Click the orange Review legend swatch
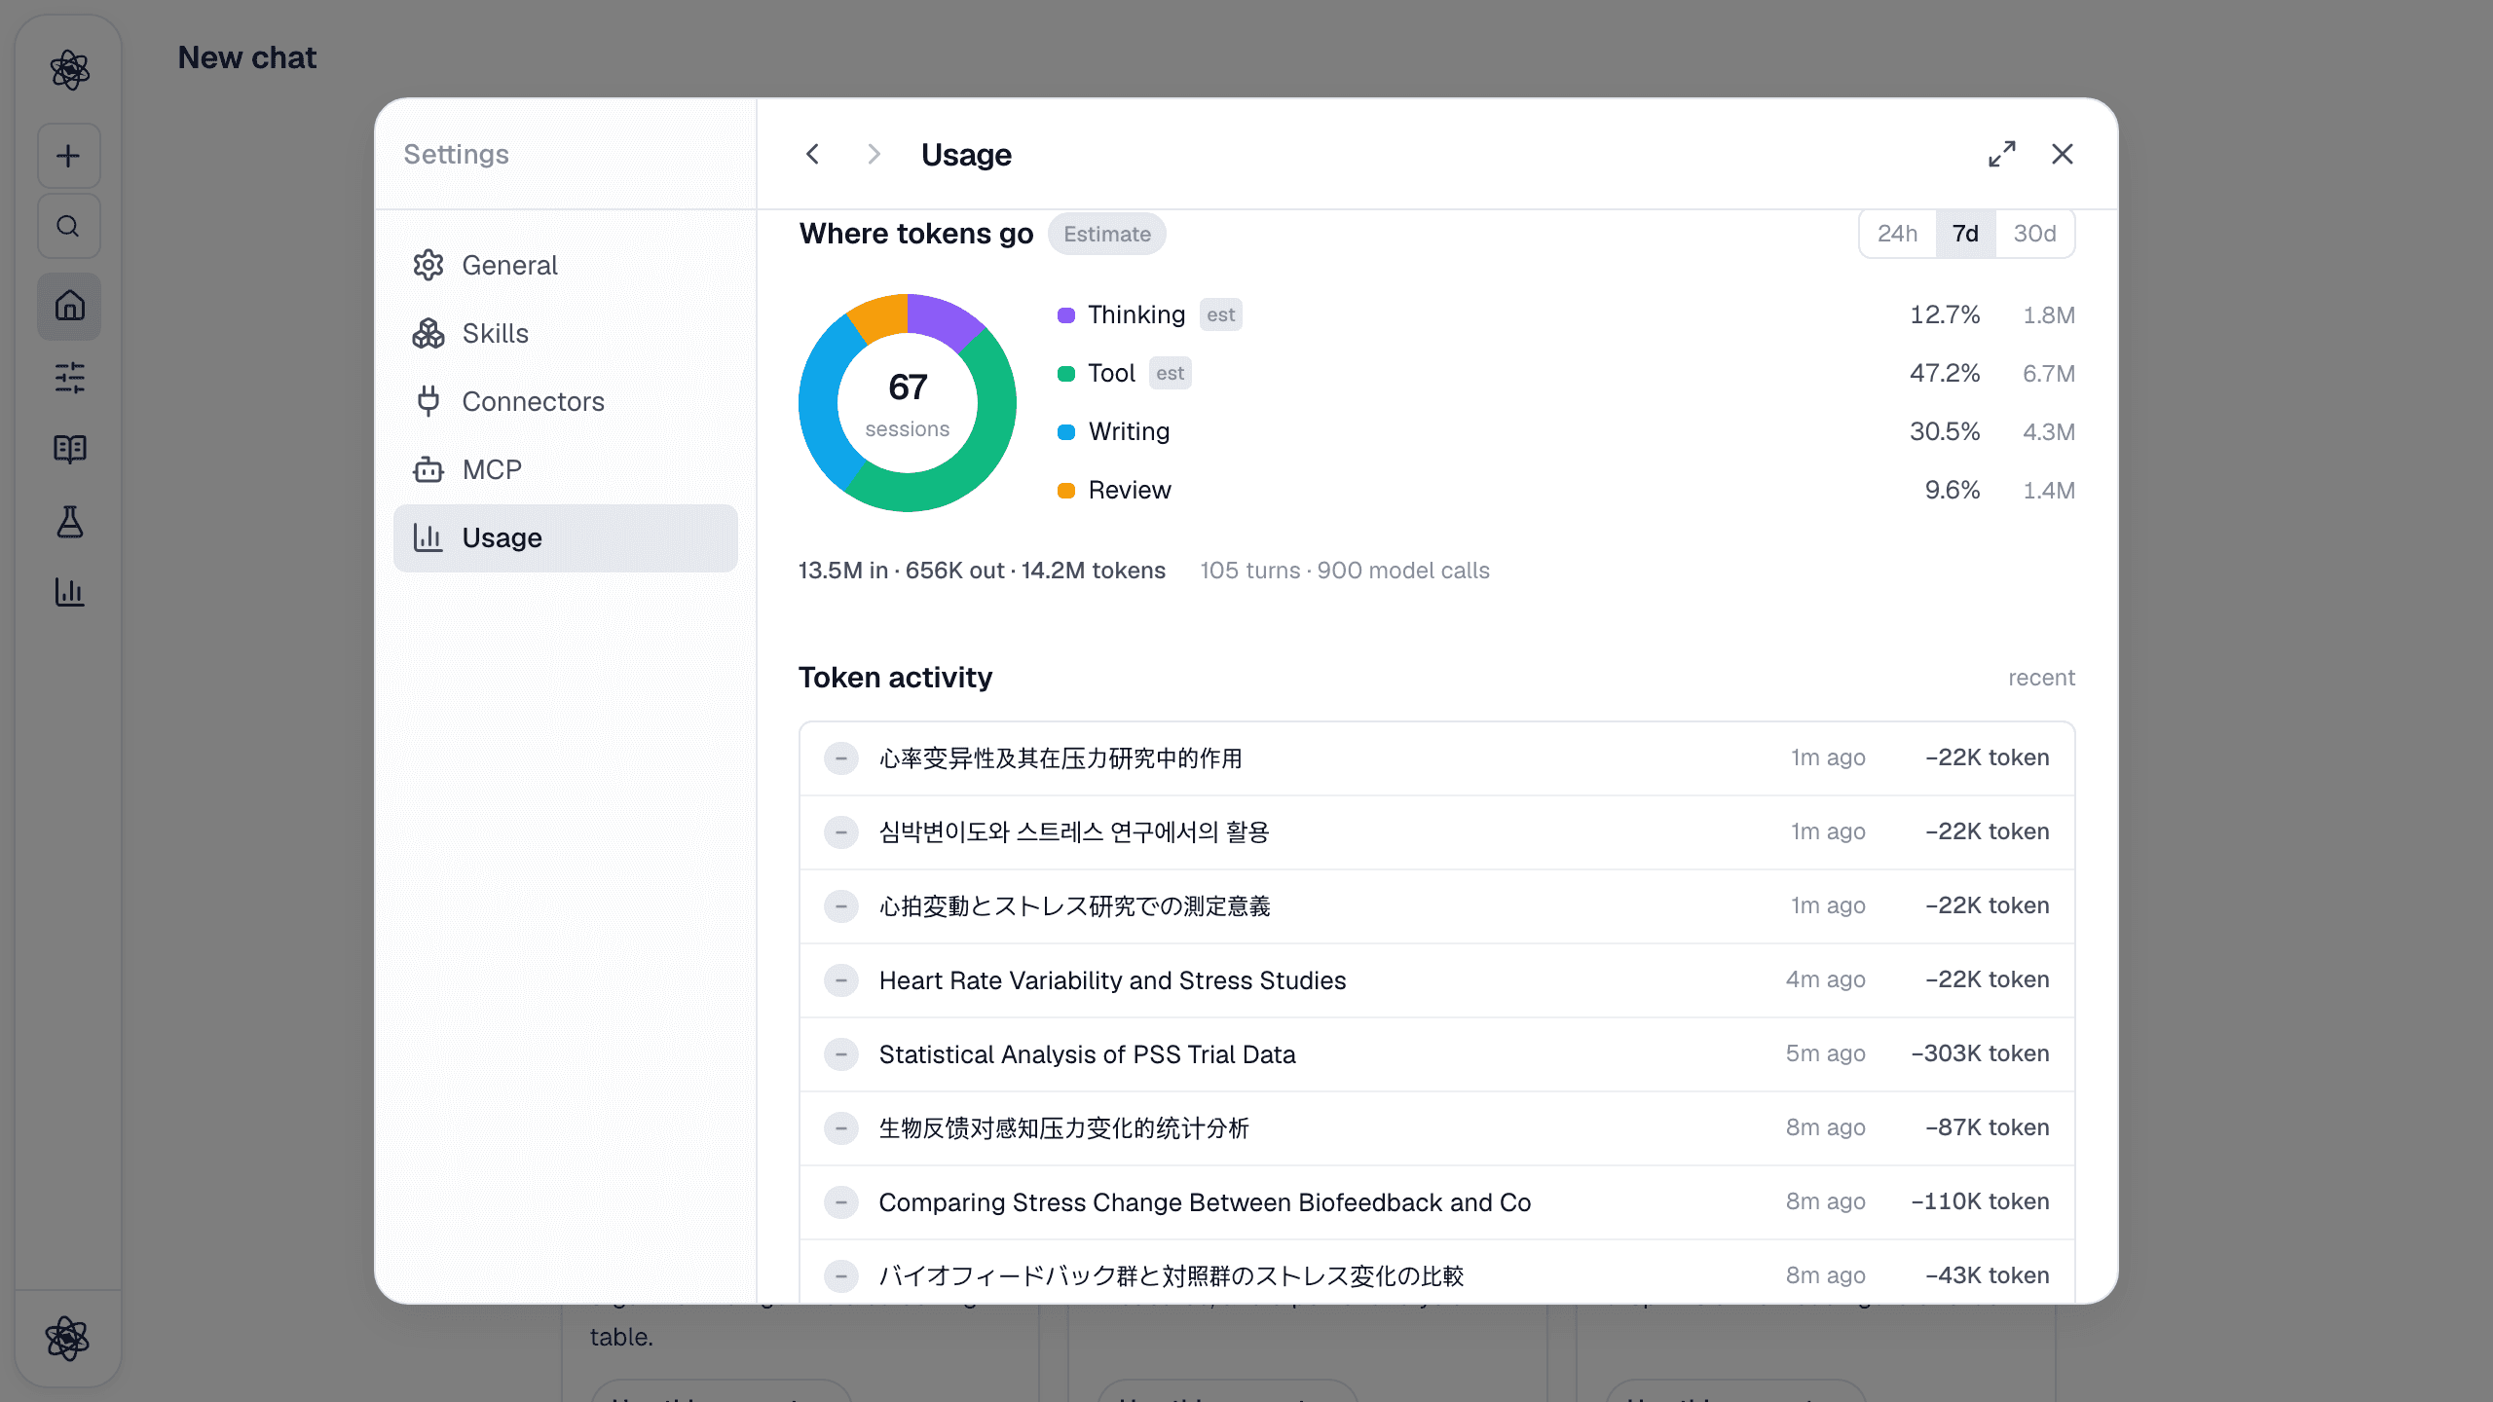 (1066, 491)
